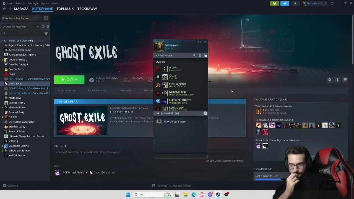The width and height of the screenshot is (354, 199).
Task: Open Mağaza Sayfası link for Ghost Exile
Action: coord(67,90)
